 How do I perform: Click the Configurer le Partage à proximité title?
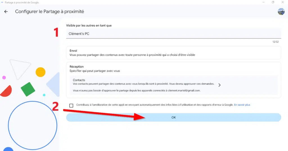pyautogui.click(x=49, y=11)
